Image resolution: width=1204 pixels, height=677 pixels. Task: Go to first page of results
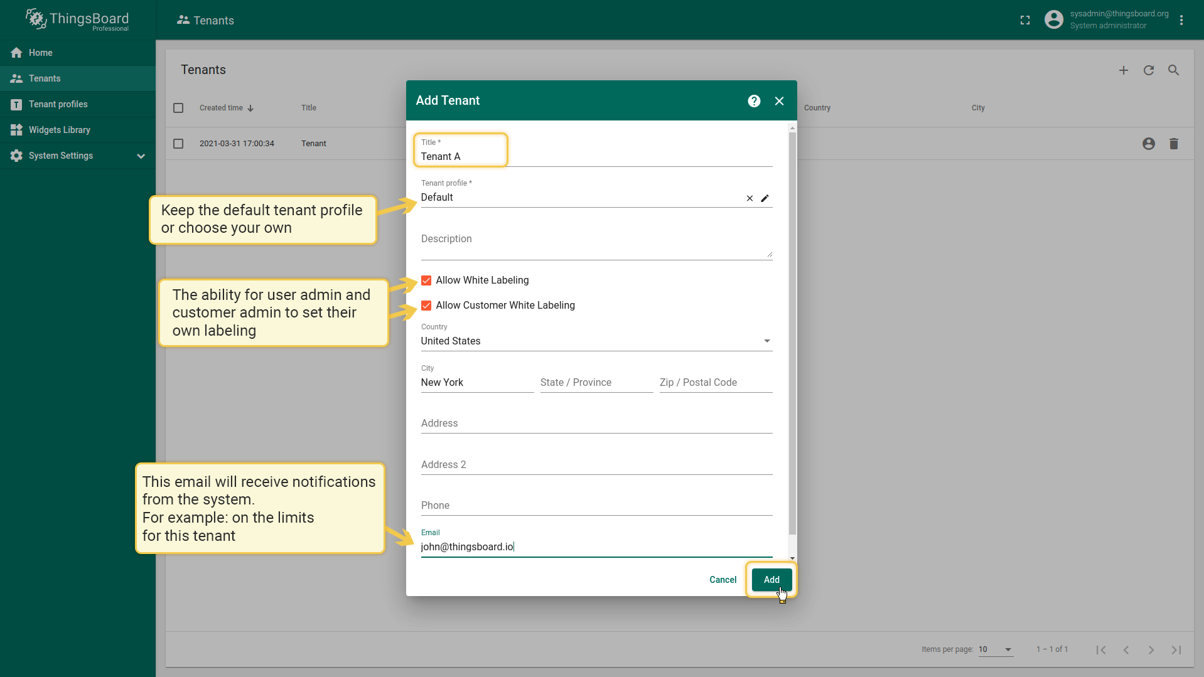1101,649
